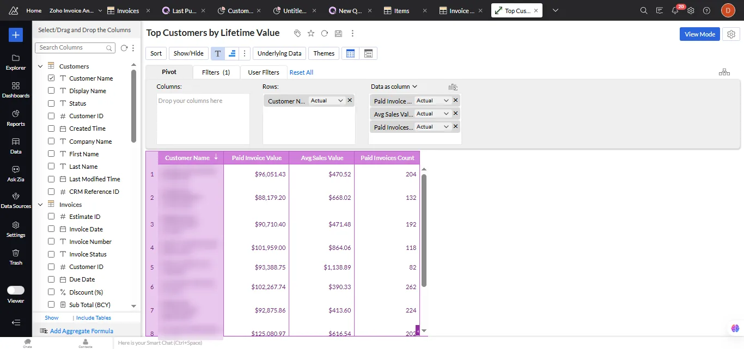Check the Invoice Number column checkbox
744x349 pixels.
51,242
